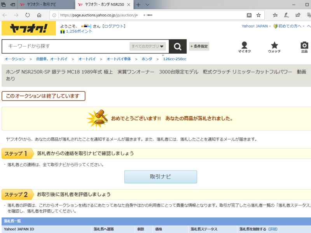The height and width of the screenshot is (233, 311).
Task: Open the オートバイ車体 breadcrumb link
Action: coord(119,59)
